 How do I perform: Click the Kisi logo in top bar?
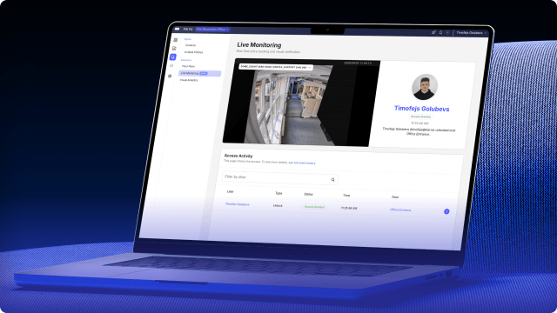tap(177, 29)
